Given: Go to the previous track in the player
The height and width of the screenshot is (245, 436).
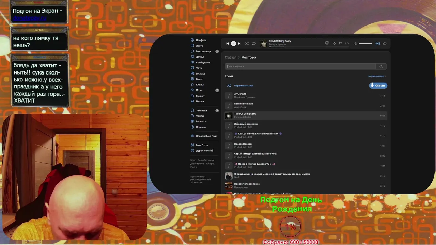Looking at the screenshot, I should pyautogui.click(x=228, y=44).
